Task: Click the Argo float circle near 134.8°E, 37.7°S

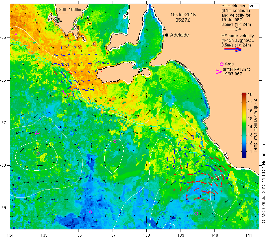Action: (x=38, y=154)
